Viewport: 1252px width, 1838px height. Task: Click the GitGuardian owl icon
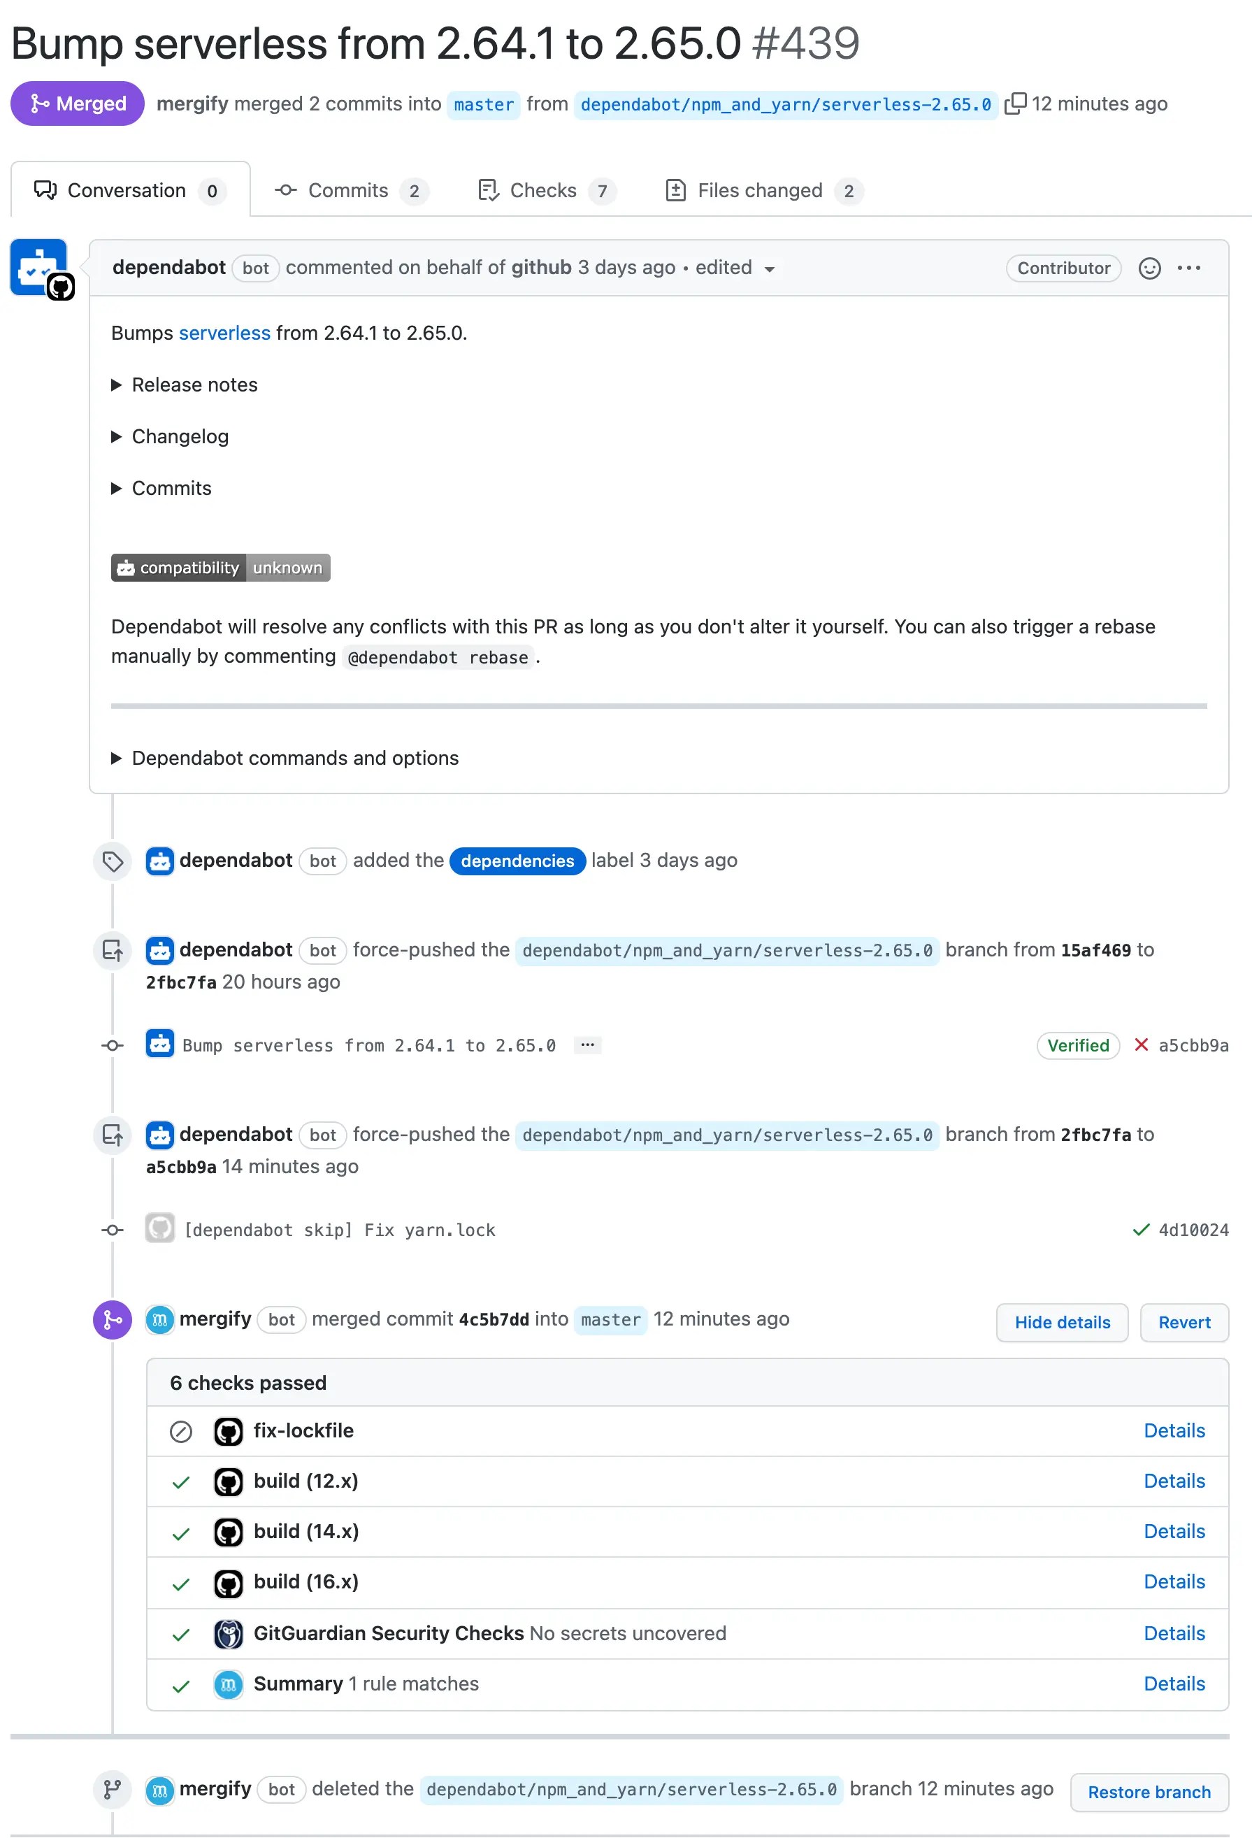[x=228, y=1633]
